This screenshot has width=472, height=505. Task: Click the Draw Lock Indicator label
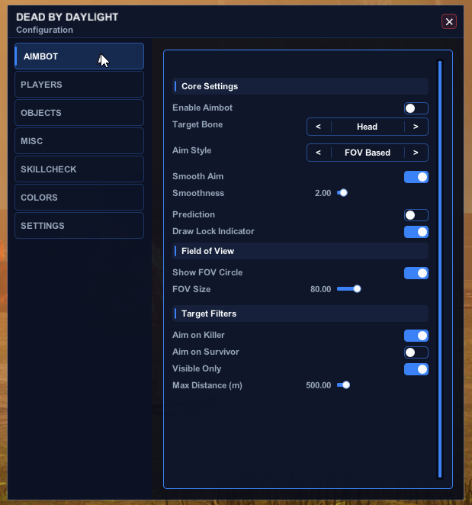(214, 231)
